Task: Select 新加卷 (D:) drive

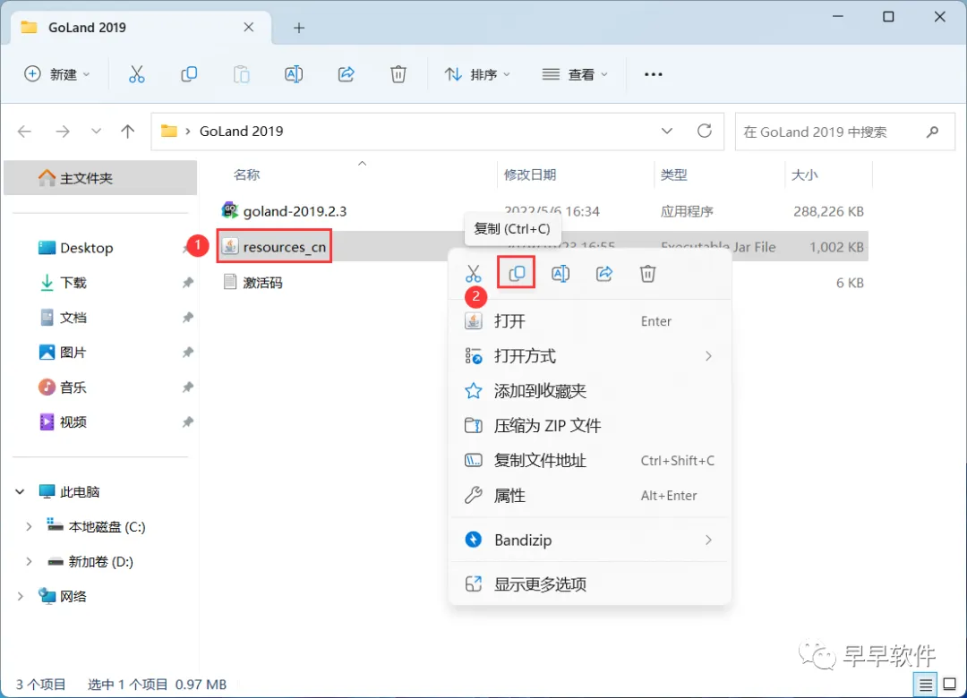Action: click(x=90, y=562)
